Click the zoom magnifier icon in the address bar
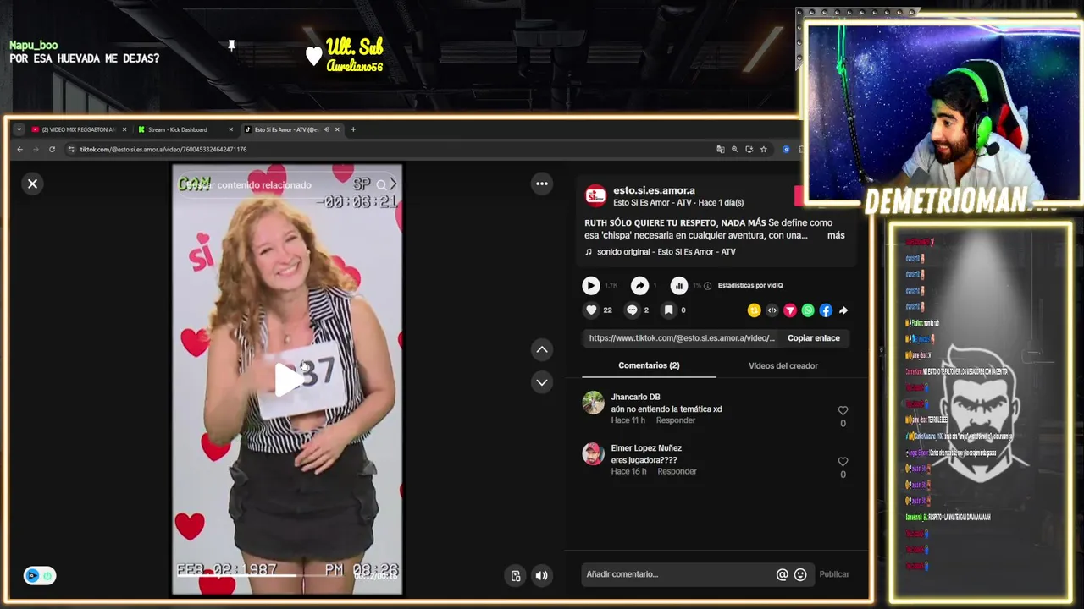This screenshot has height=609, width=1084. pos(735,149)
